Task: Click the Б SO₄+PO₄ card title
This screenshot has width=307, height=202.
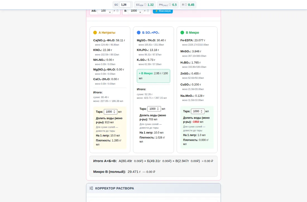Action: [151, 32]
